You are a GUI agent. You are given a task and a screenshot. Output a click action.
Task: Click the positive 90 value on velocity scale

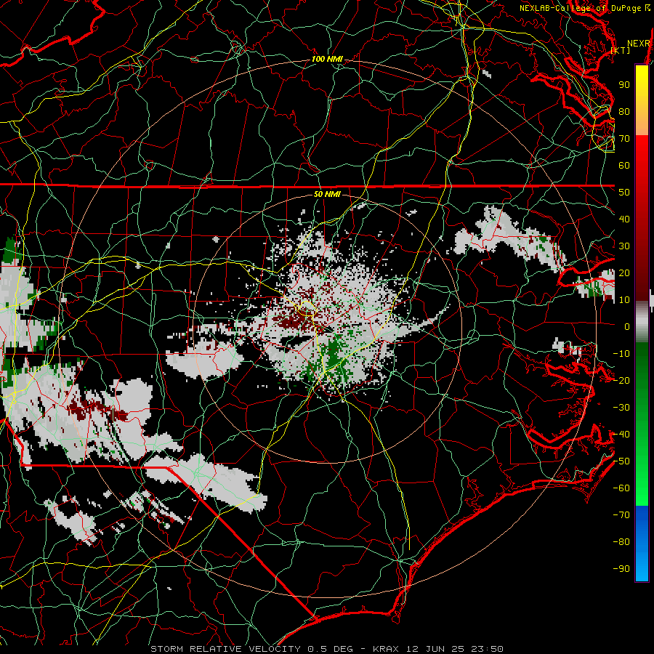(x=624, y=85)
